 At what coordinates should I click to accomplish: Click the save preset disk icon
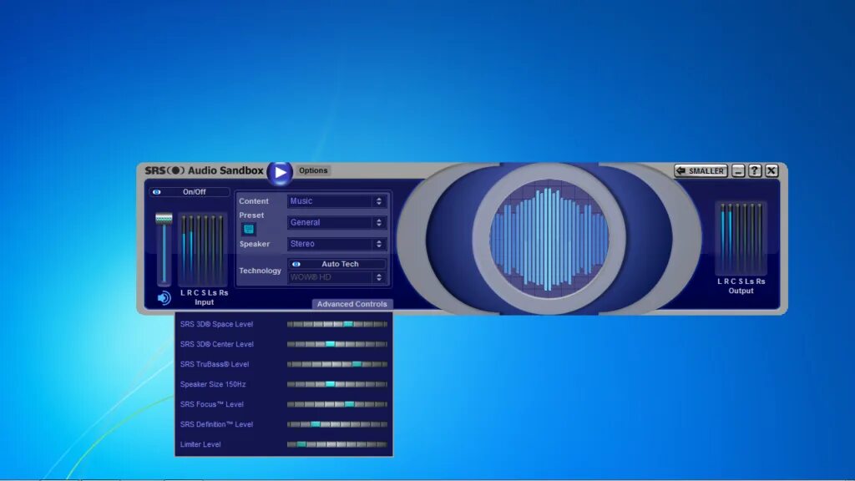point(249,229)
